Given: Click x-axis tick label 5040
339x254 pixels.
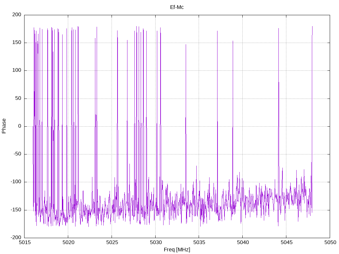Looking at the screenshot, I should 243,242.
